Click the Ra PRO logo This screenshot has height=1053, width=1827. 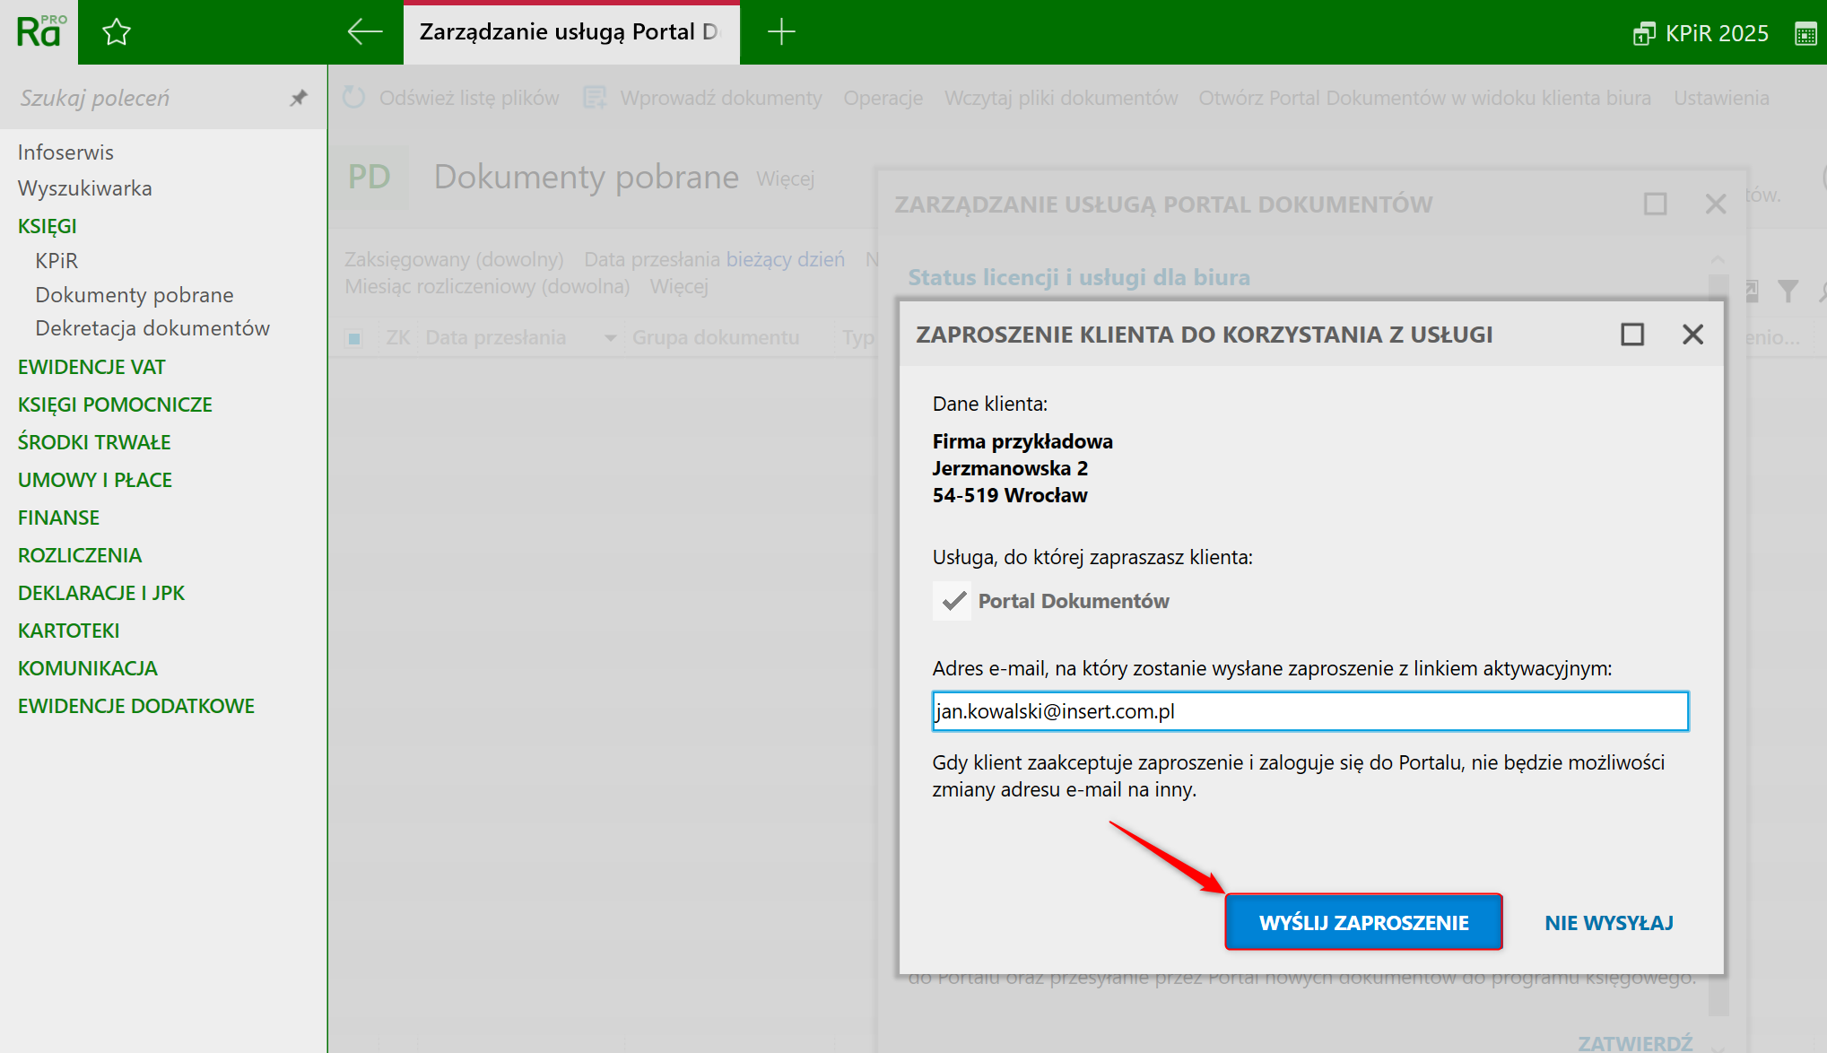(x=39, y=32)
